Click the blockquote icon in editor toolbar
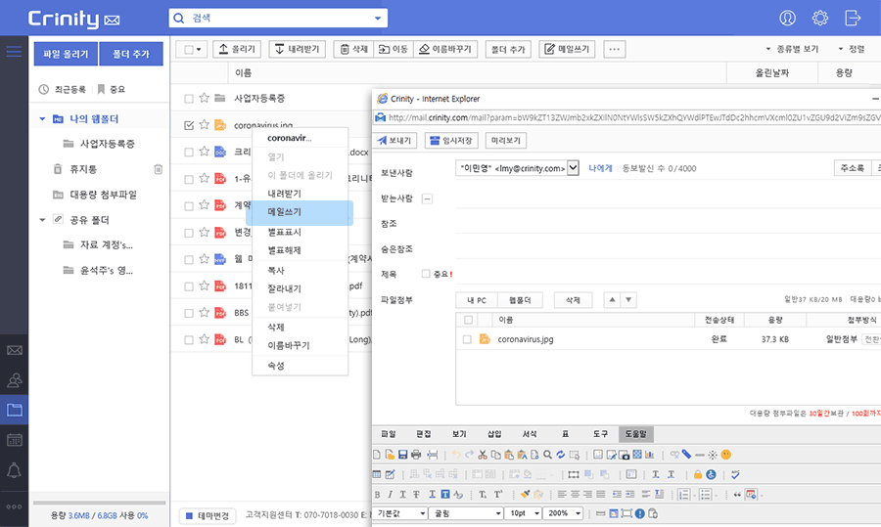881x527 pixels. [x=737, y=495]
